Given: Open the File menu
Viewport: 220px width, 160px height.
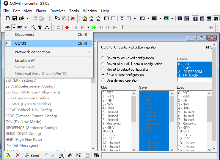Looking at the screenshot, I should (6, 11).
